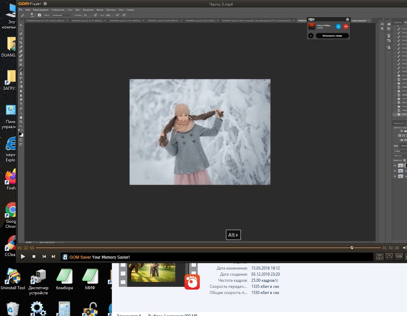This screenshot has height=316, width=407.
Task: Open the GOM Player settings gear icon
Action: [45, 4]
